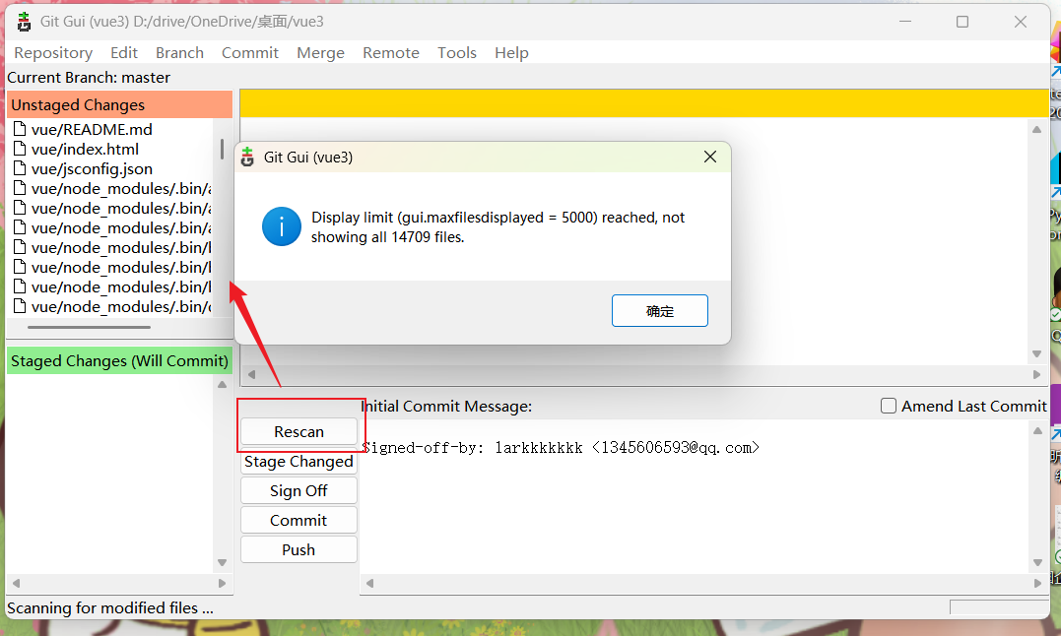Click the blue info icon in the dialog
1061x636 pixels.
click(282, 226)
